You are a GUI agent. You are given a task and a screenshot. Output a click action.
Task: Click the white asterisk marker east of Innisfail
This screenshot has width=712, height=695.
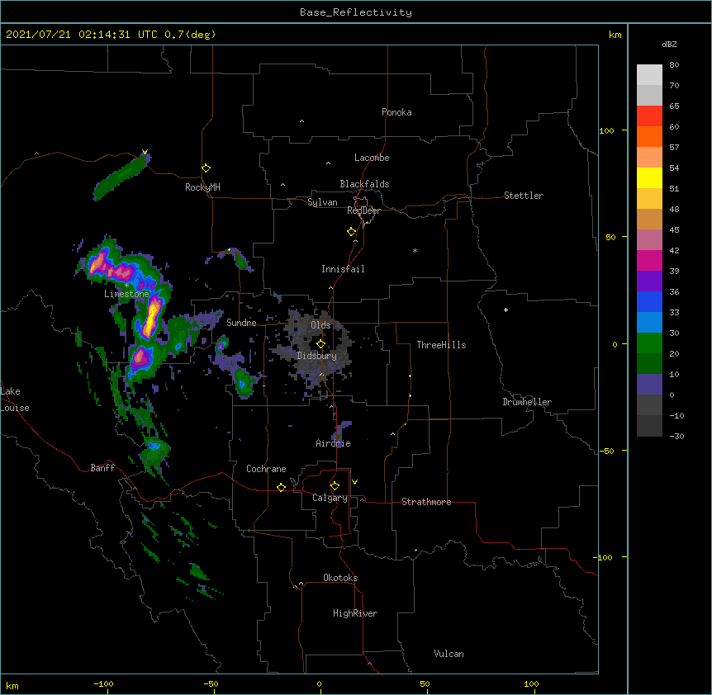415,250
